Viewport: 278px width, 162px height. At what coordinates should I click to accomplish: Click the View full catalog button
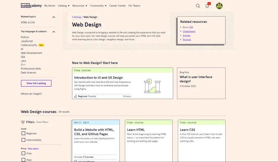pyautogui.click(x=36, y=83)
